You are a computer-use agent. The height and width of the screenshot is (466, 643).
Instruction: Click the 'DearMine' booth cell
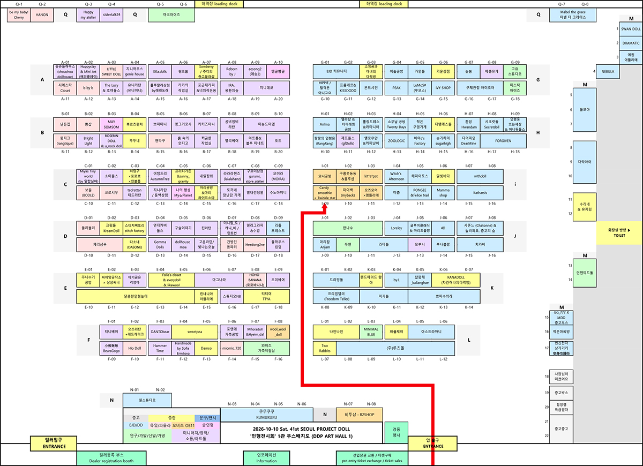pos(468,141)
